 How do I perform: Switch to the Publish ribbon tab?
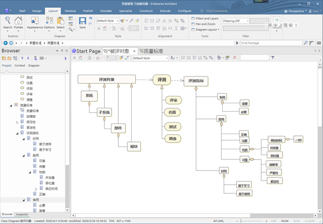click(x=88, y=11)
